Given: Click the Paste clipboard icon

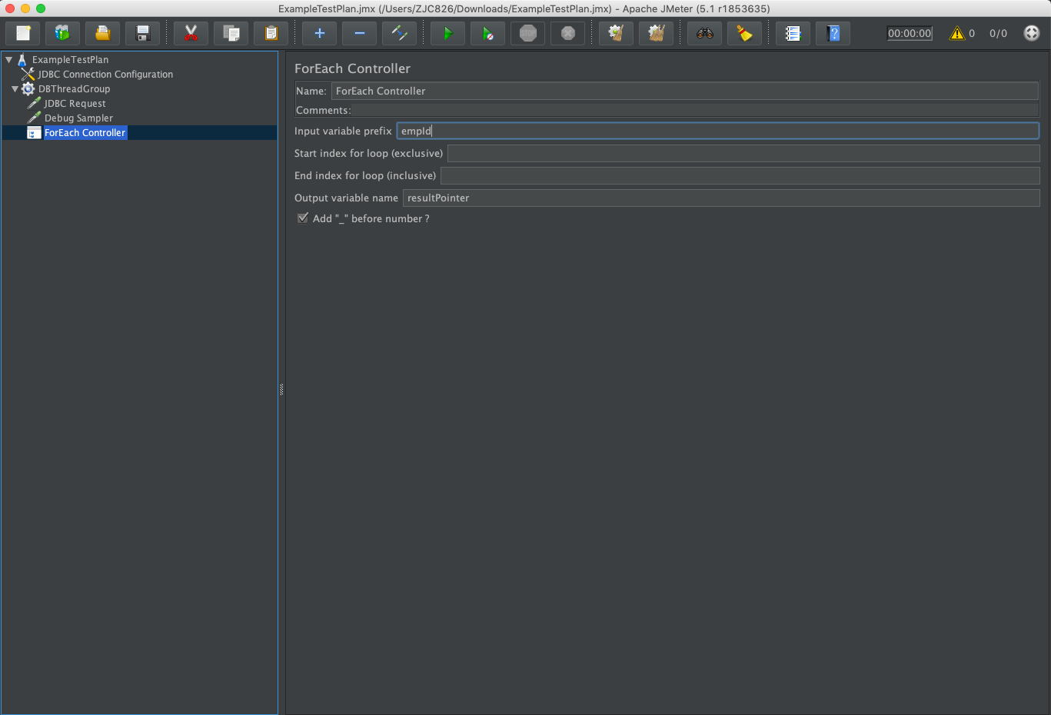Looking at the screenshot, I should pos(271,33).
